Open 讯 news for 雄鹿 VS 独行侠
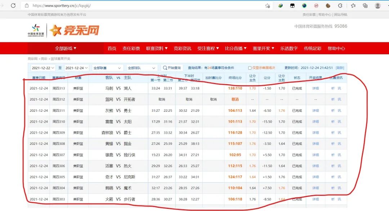The height and width of the screenshot is (211, 389). 339,155
